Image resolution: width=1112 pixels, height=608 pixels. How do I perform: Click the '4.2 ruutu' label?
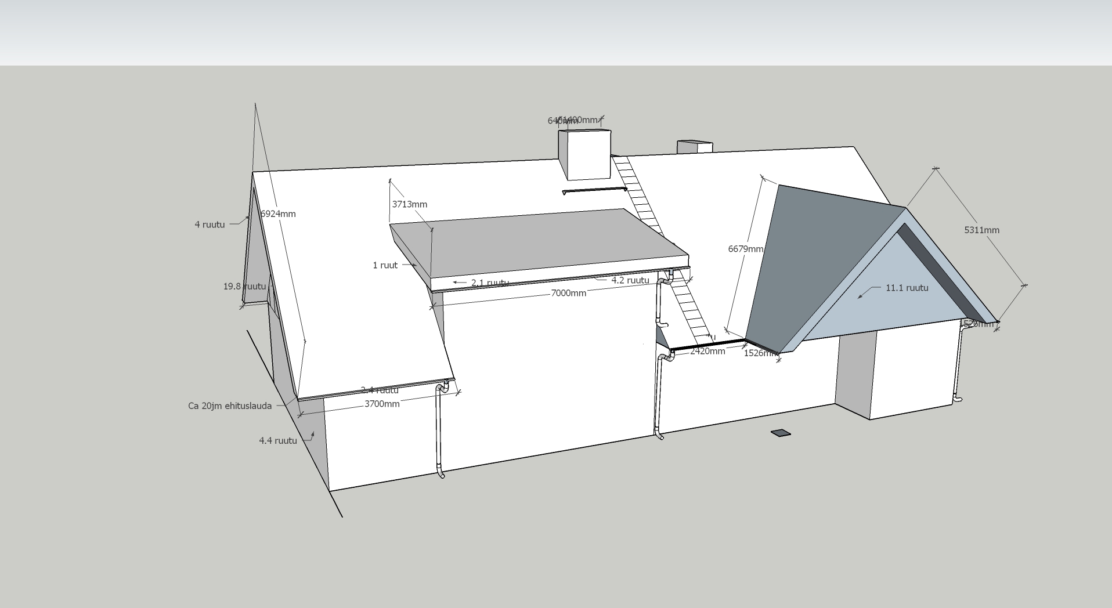(x=630, y=280)
